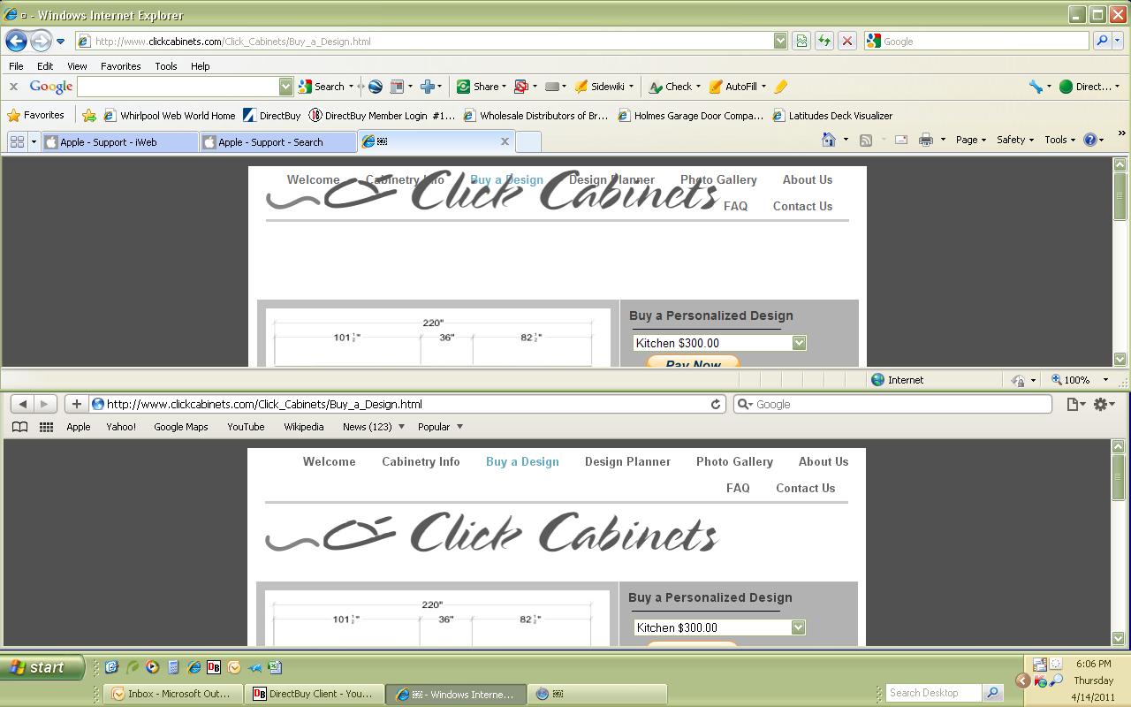Click Photo Gallery link in the IE page
Image resolution: width=1131 pixels, height=707 pixels.
pos(718,179)
